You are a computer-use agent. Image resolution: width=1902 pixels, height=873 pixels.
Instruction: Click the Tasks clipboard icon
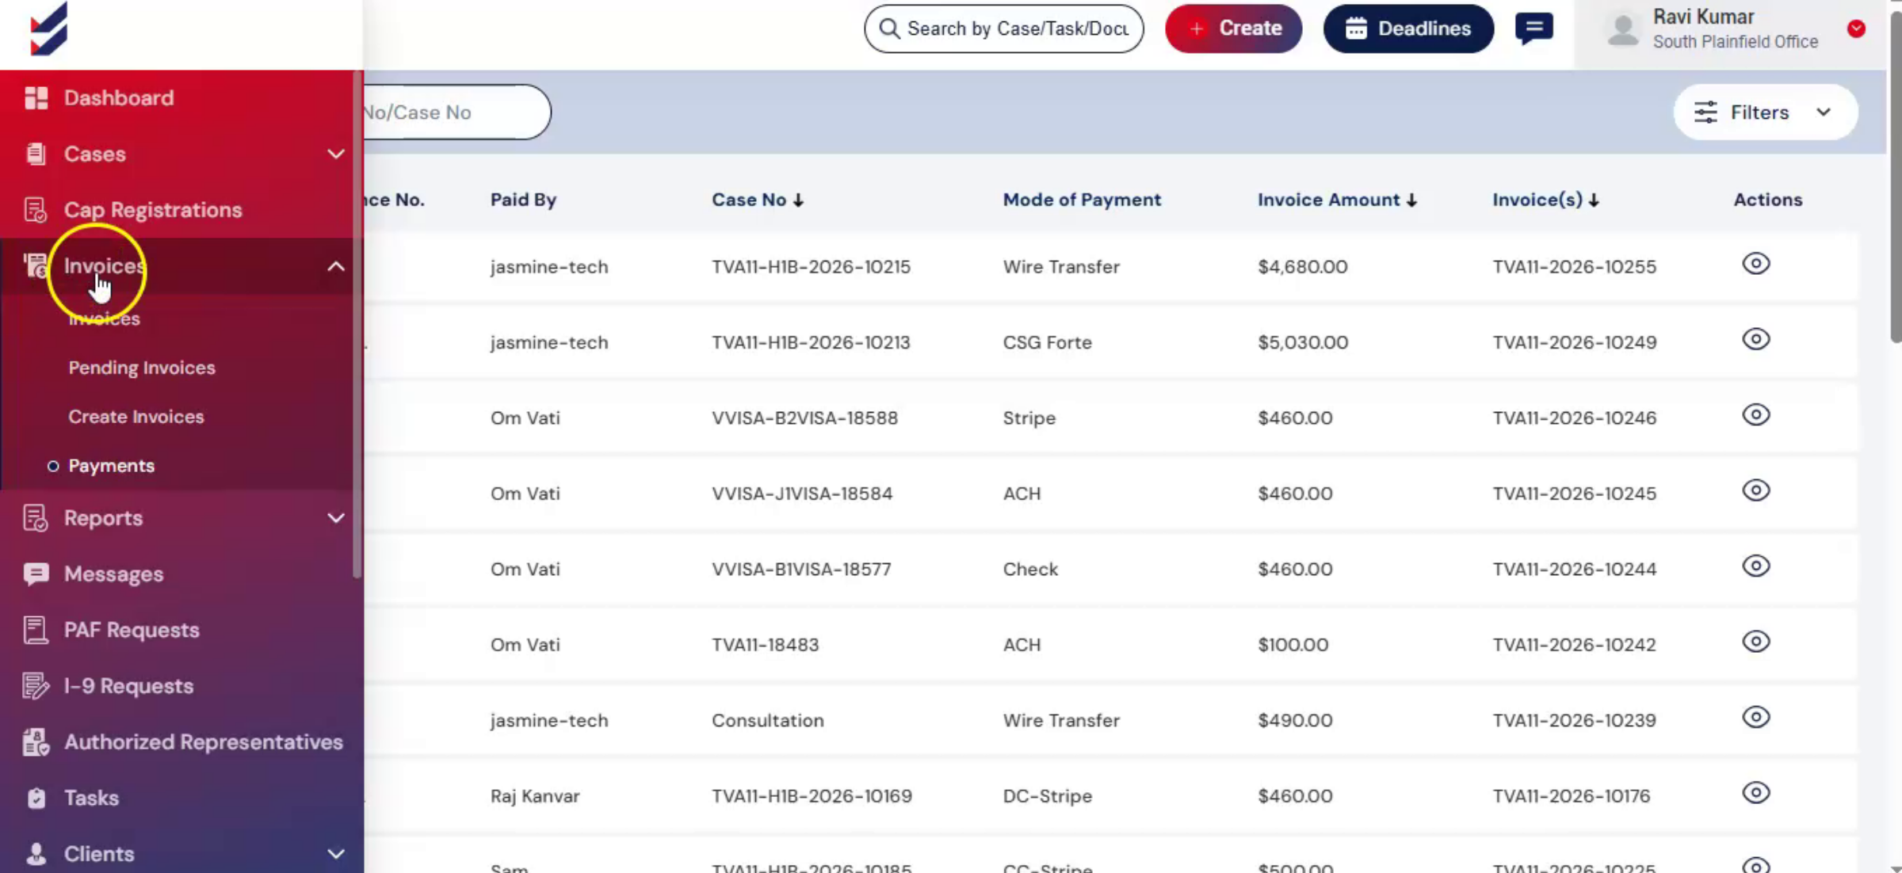coord(36,798)
